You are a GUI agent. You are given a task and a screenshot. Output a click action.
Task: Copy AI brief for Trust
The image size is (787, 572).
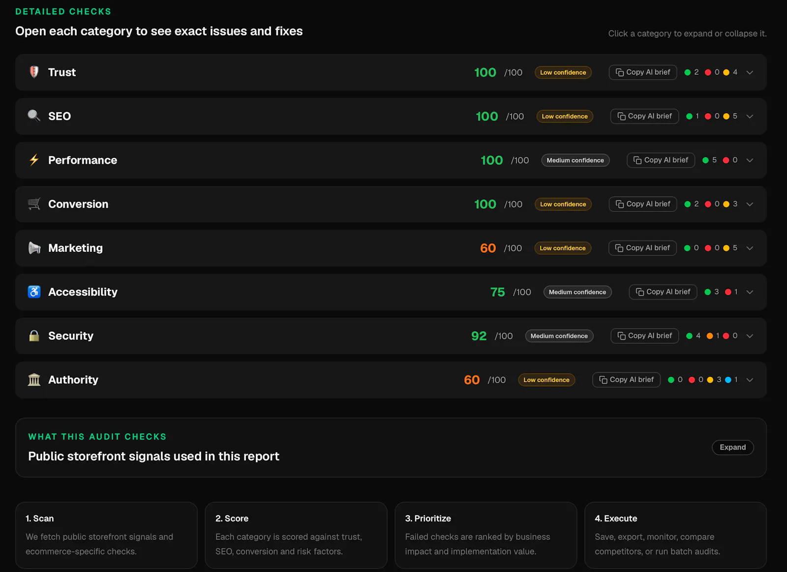click(643, 72)
